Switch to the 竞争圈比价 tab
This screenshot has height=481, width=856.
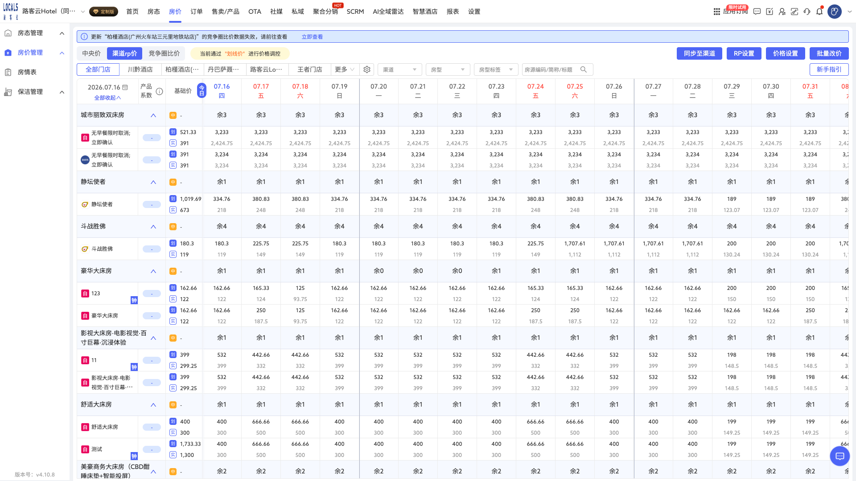[x=164, y=53]
